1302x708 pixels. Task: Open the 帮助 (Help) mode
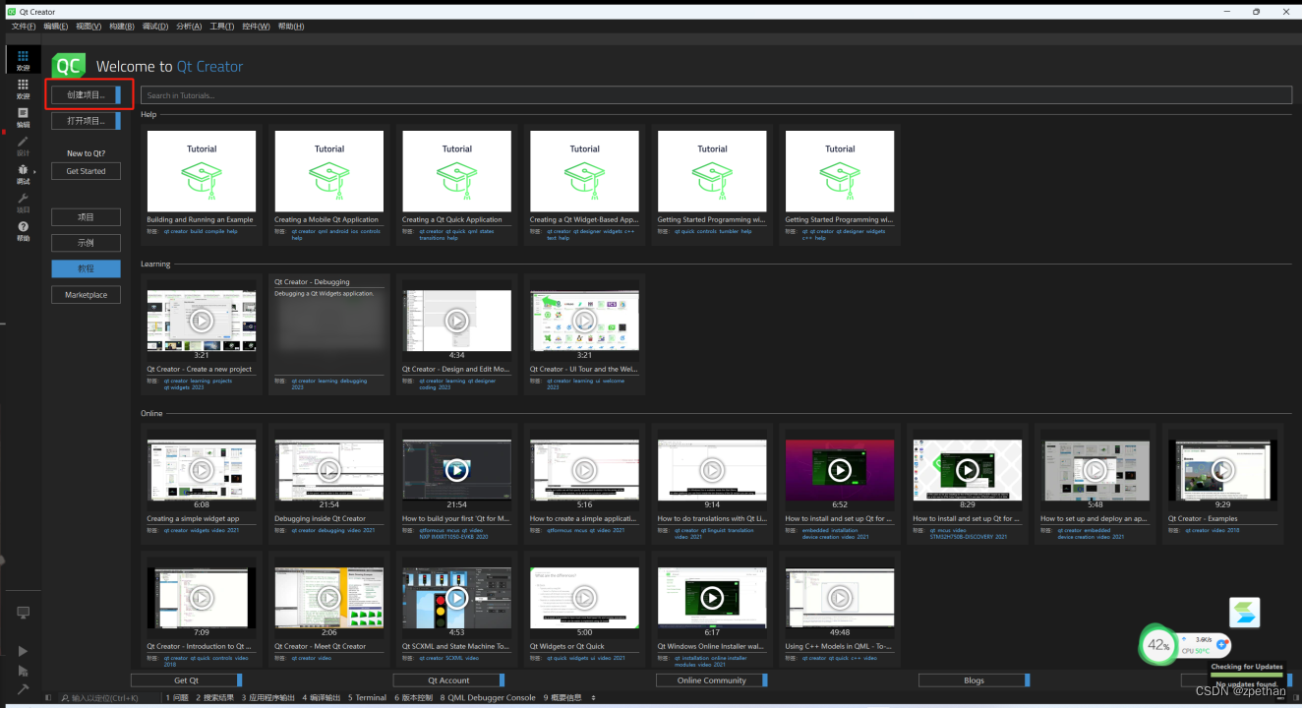pos(23,231)
